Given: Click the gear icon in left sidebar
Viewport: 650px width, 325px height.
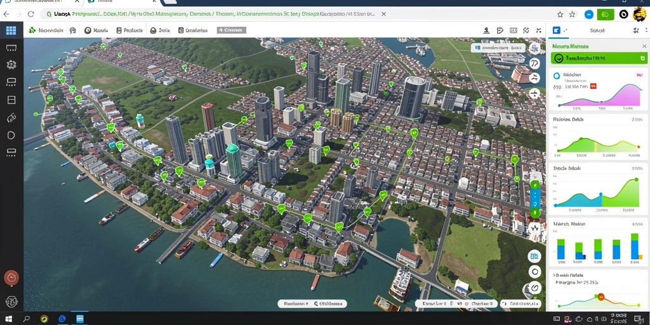Looking at the screenshot, I should (x=11, y=64).
